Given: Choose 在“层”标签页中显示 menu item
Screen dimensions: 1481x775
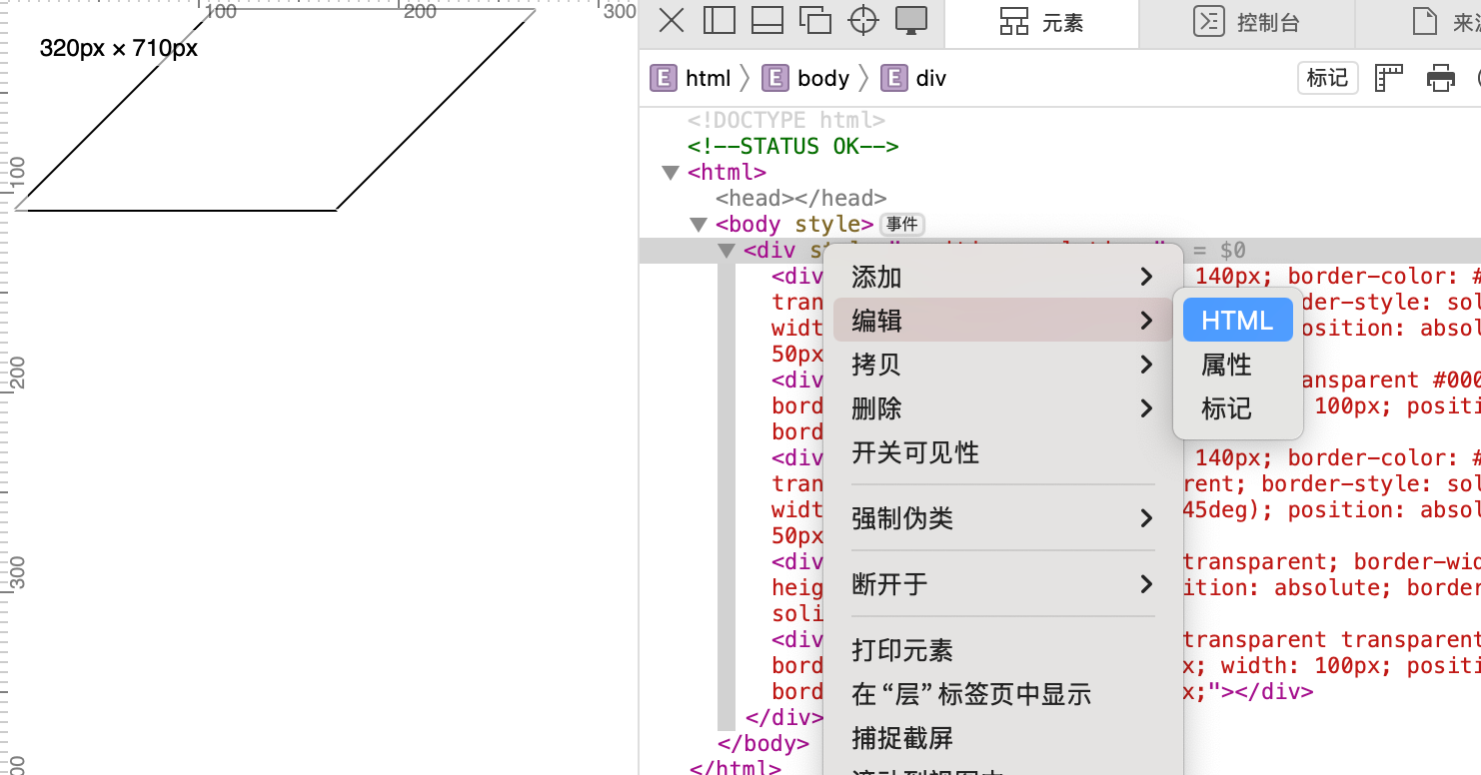Looking at the screenshot, I should pyautogui.click(x=1002, y=694).
